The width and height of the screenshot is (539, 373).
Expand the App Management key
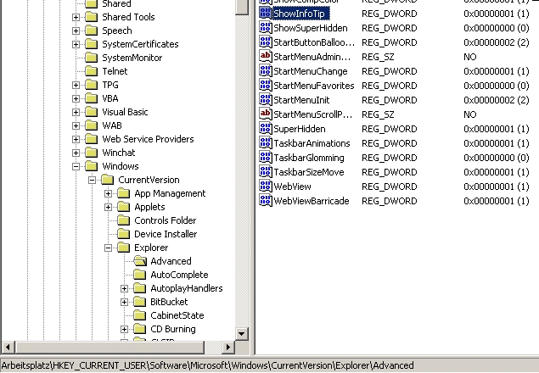pos(109,193)
